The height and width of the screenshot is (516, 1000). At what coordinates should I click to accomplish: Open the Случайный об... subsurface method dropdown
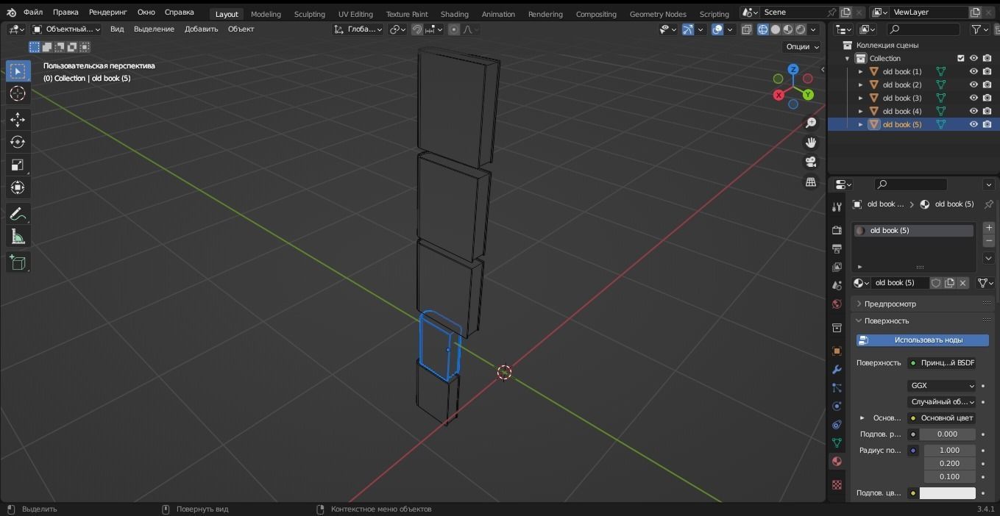tap(941, 401)
